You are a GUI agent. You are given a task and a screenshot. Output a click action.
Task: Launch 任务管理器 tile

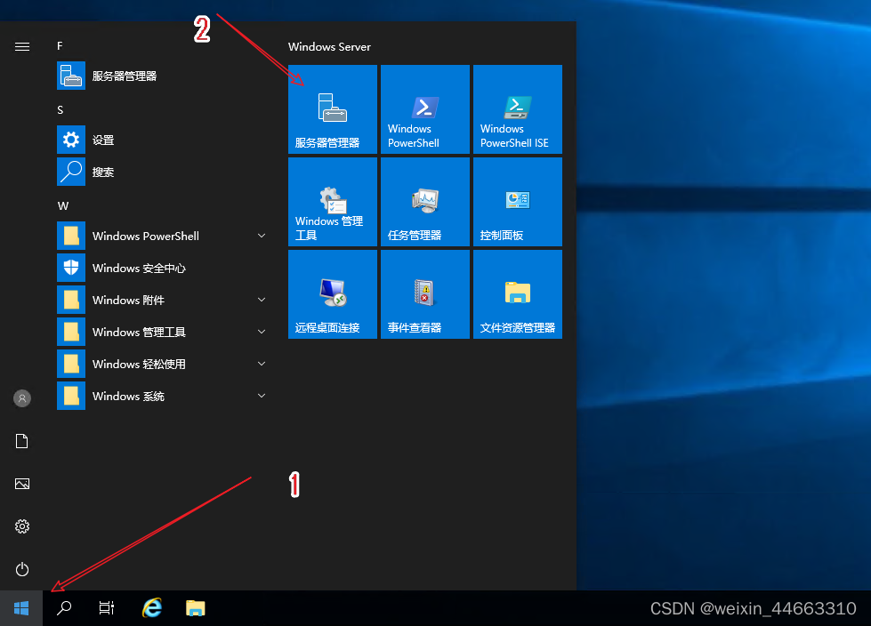425,202
